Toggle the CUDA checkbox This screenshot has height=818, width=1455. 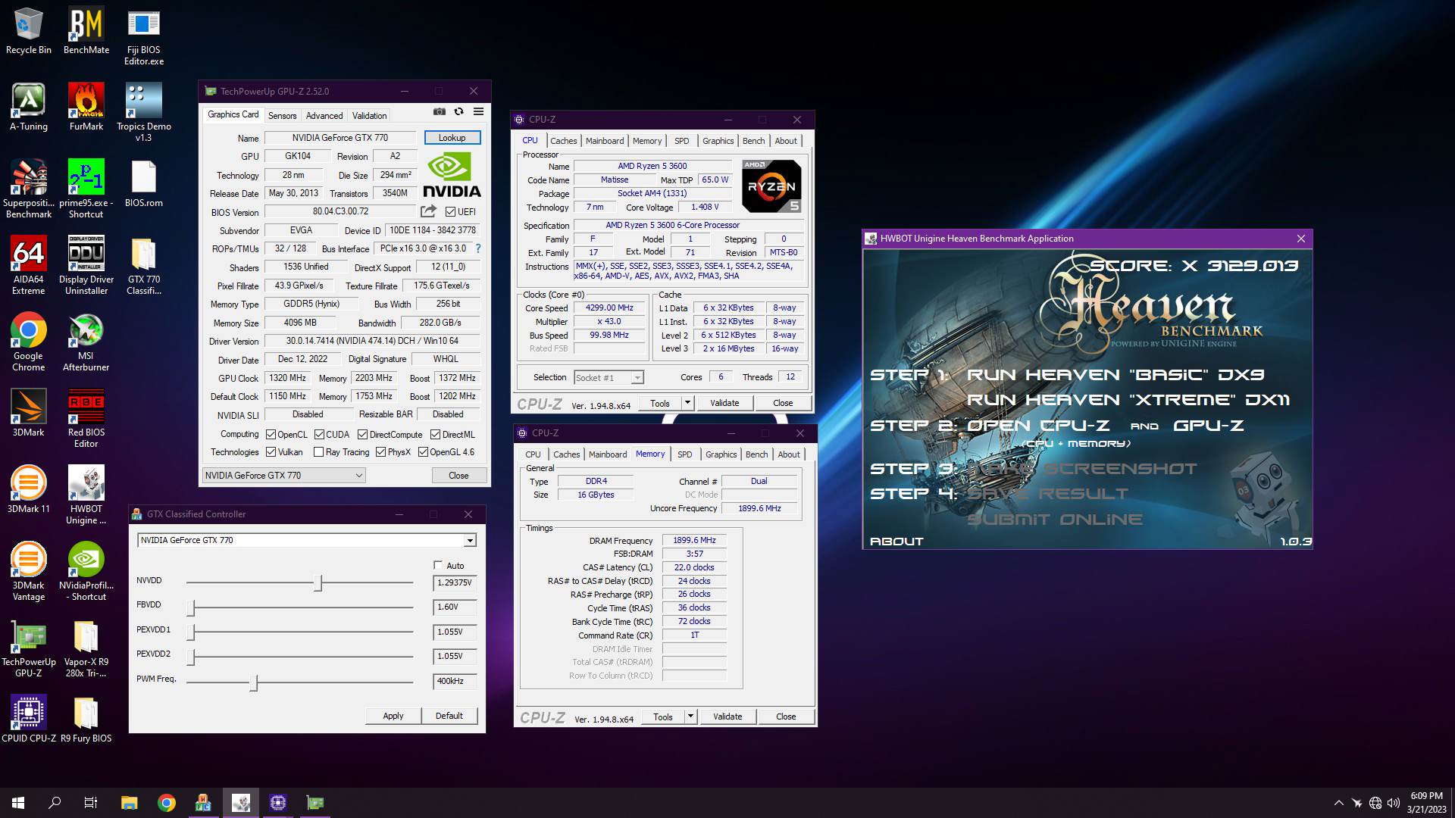coord(319,435)
